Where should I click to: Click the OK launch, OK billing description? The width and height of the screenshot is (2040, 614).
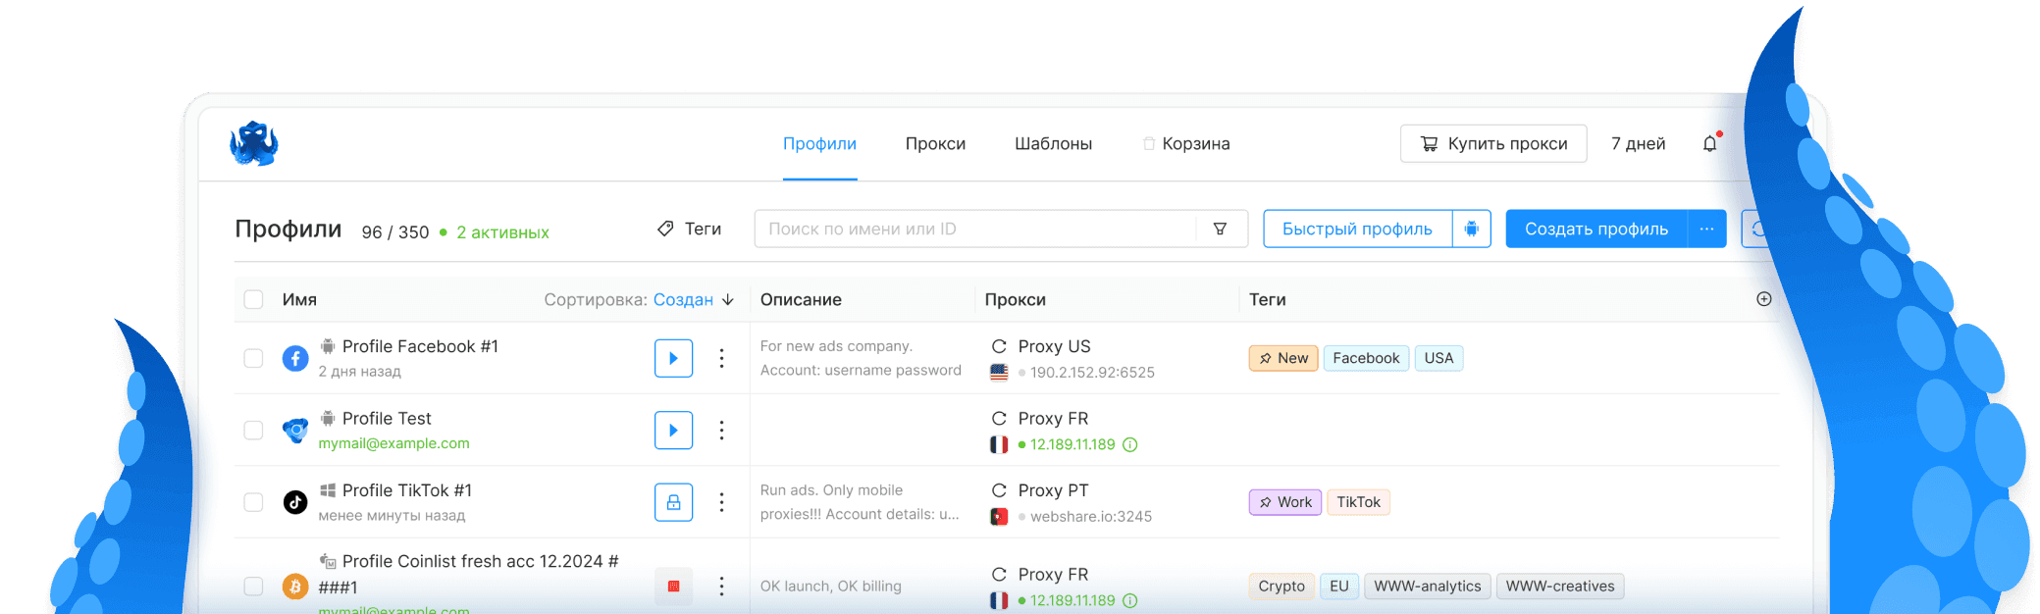pos(830,587)
